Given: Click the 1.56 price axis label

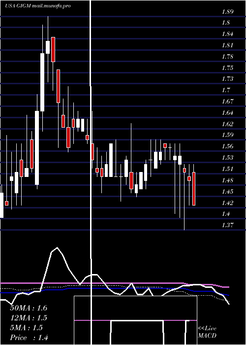Looking at the screenshot, I should coord(227,146).
